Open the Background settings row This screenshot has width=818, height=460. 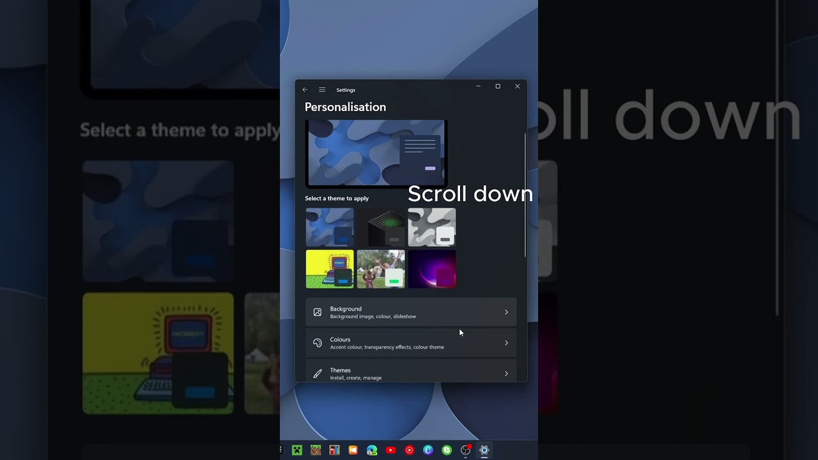[411, 312]
